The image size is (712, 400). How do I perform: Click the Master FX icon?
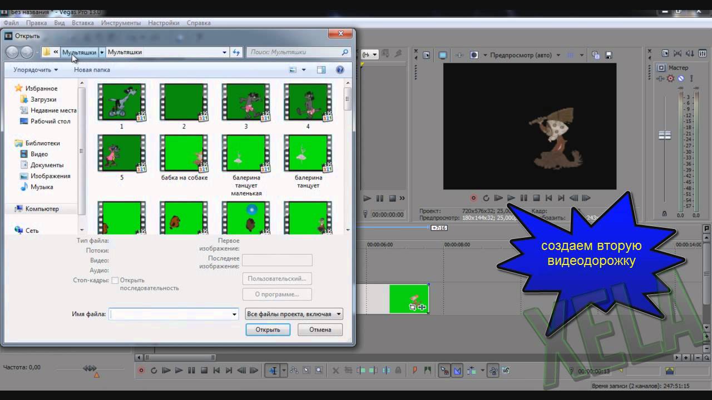coord(661,78)
